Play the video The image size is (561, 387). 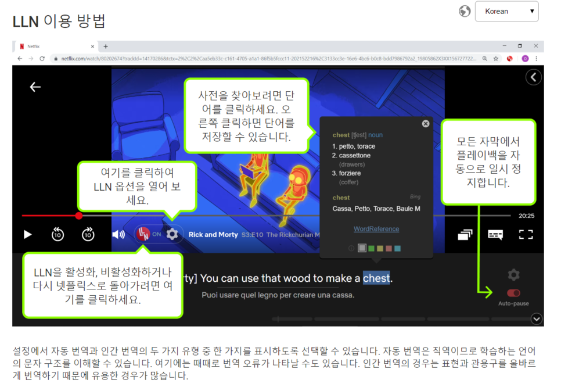(x=27, y=235)
